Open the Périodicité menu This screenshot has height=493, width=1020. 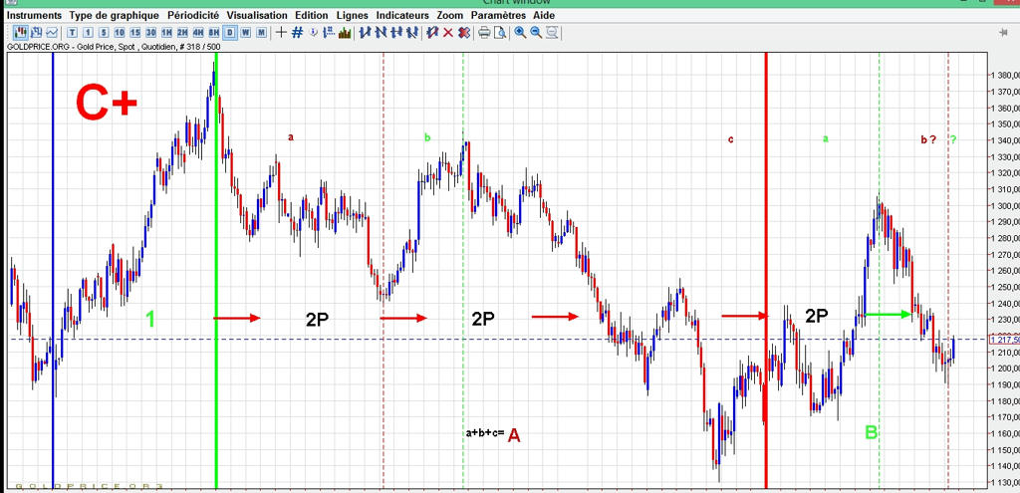click(192, 16)
